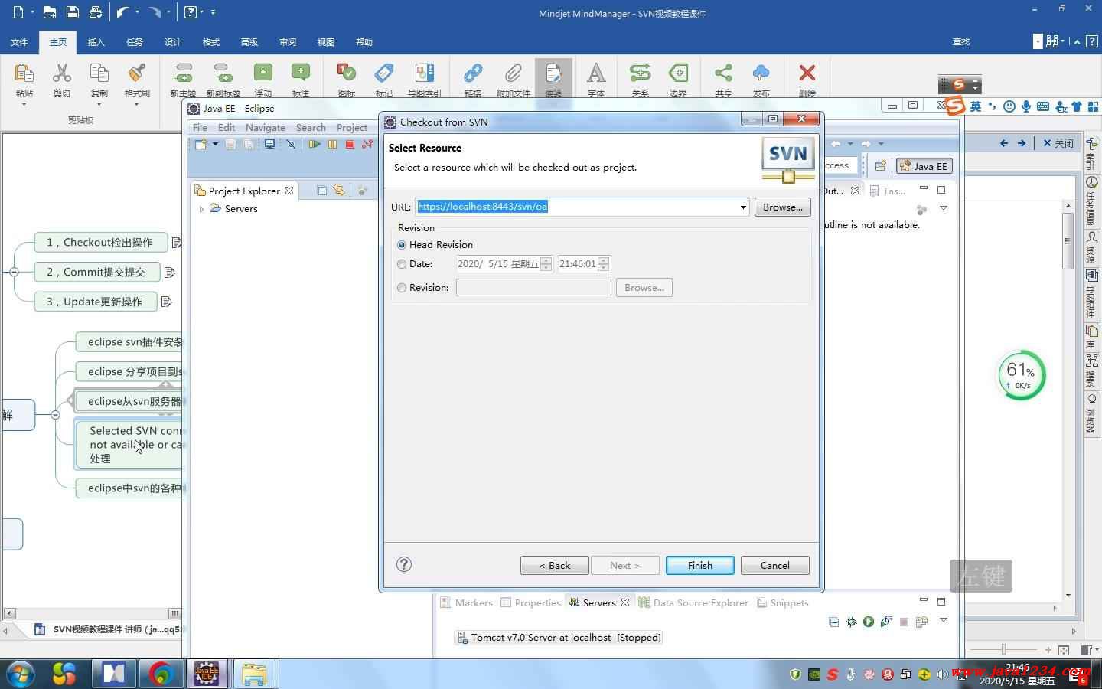Select the Tomcat v7.0 Server at localhost row
1102x689 pixels.
558,637
